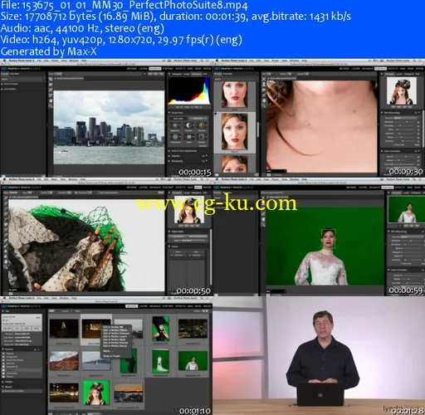
Task: Click Perfect Photo Suite logo in 00:01:10 frame
Action: tap(3, 305)
